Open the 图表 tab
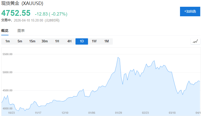201x116 pixels. click(21, 31)
